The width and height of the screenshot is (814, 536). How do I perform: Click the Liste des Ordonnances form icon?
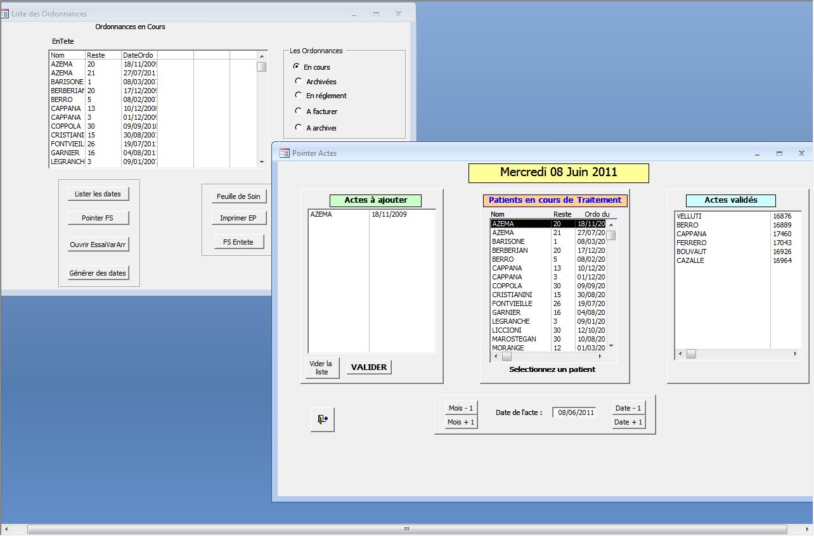(4, 13)
